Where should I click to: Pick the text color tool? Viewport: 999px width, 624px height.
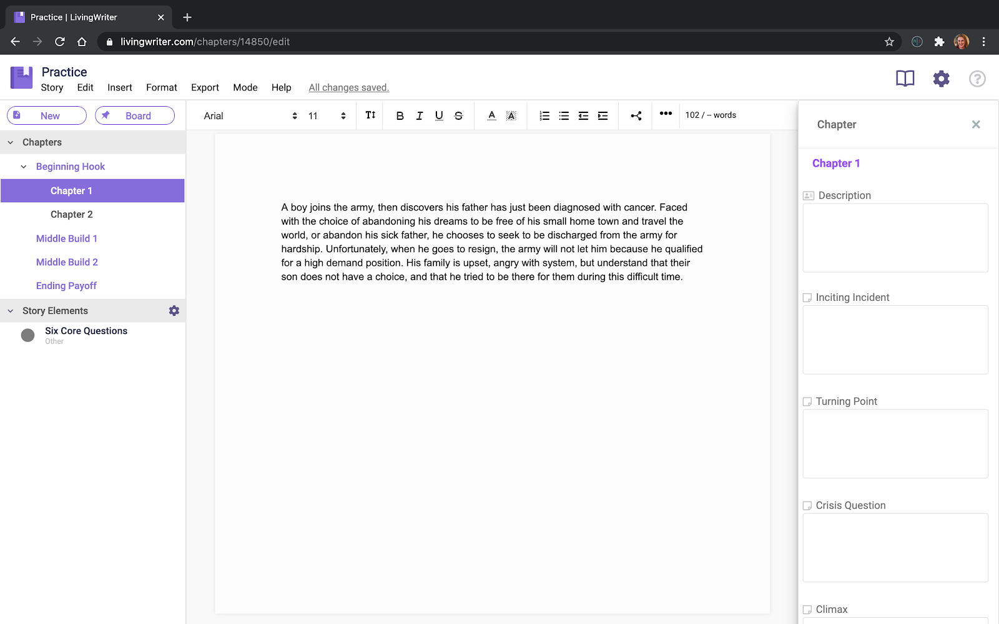coord(492,115)
